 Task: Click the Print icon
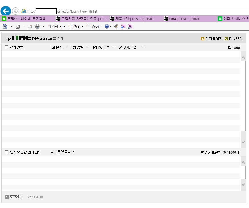click(38, 26)
